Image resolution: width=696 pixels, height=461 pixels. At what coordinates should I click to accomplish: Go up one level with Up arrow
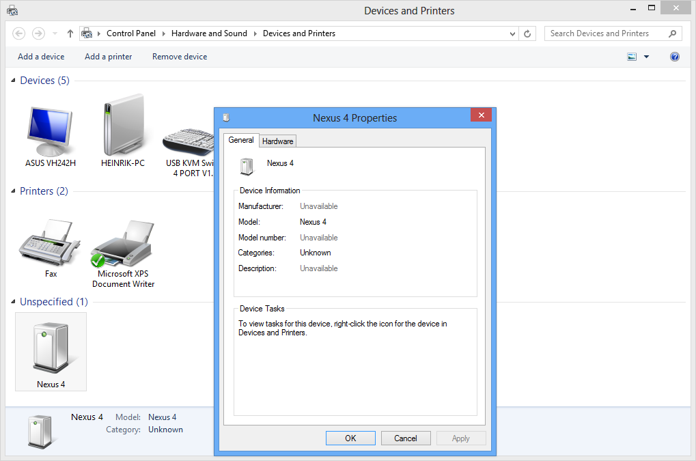pyautogui.click(x=70, y=33)
